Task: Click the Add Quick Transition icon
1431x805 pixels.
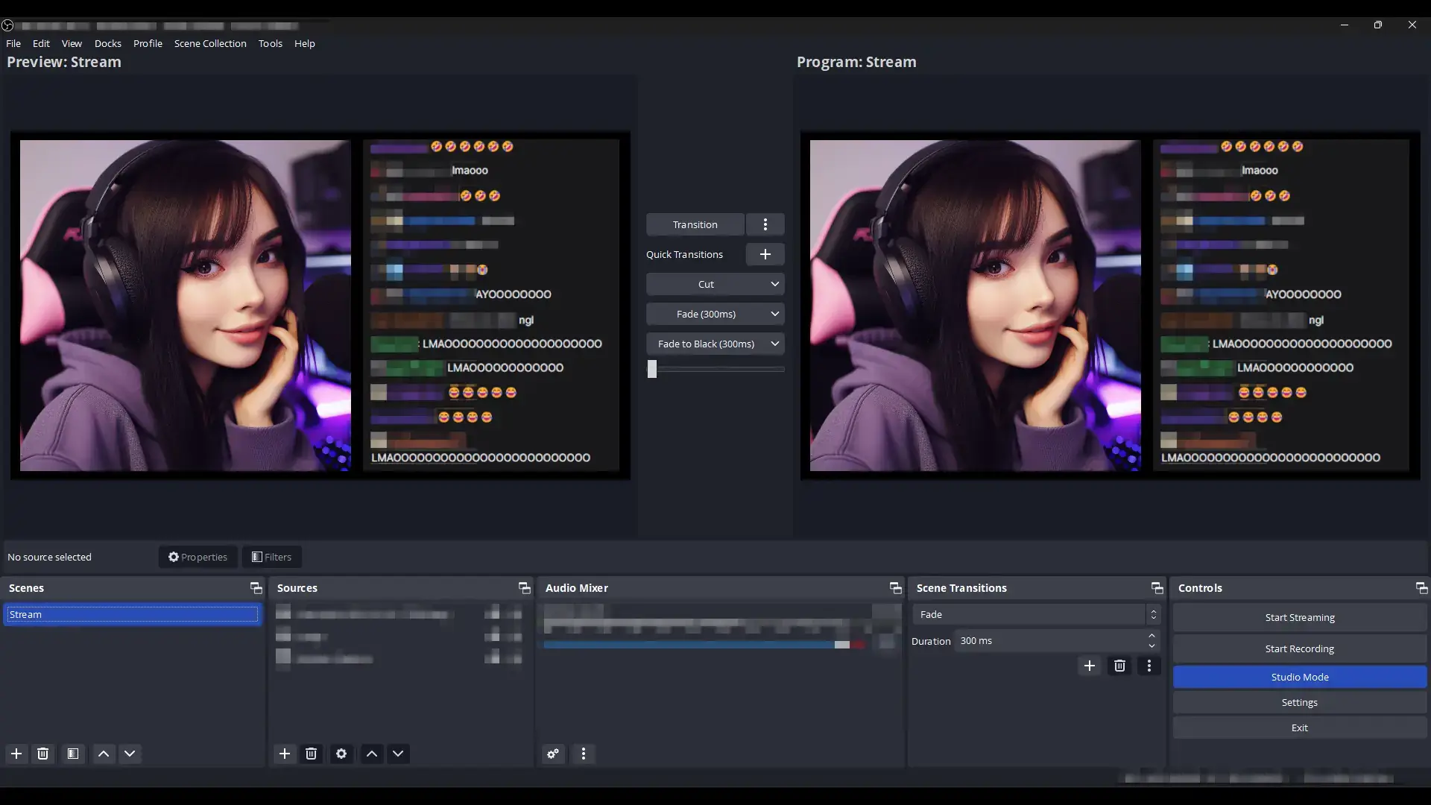Action: (x=765, y=253)
